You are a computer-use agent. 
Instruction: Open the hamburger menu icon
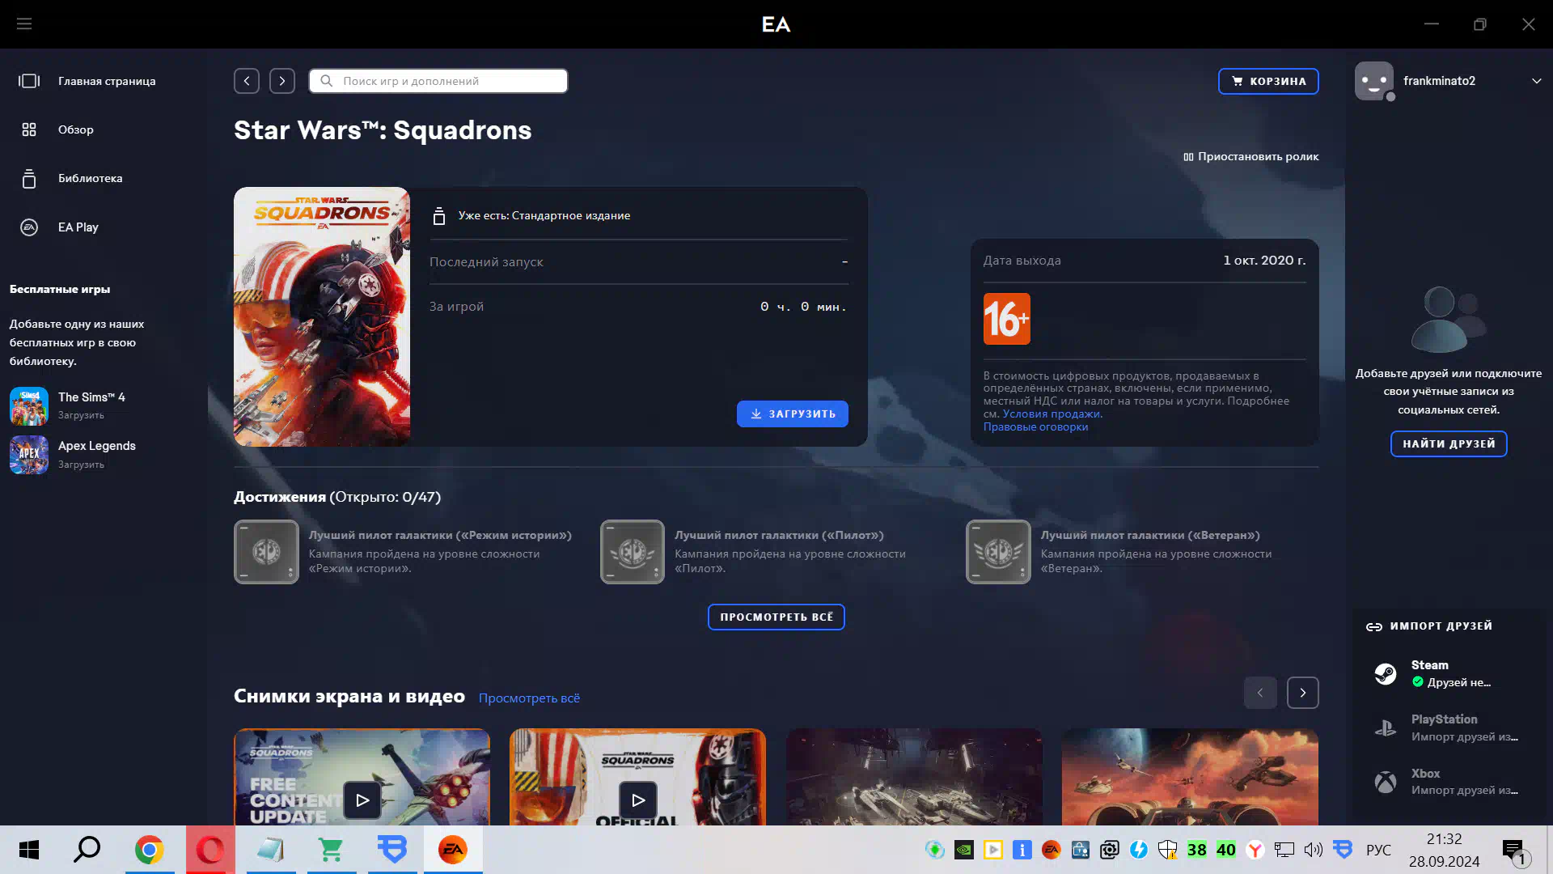(x=24, y=24)
